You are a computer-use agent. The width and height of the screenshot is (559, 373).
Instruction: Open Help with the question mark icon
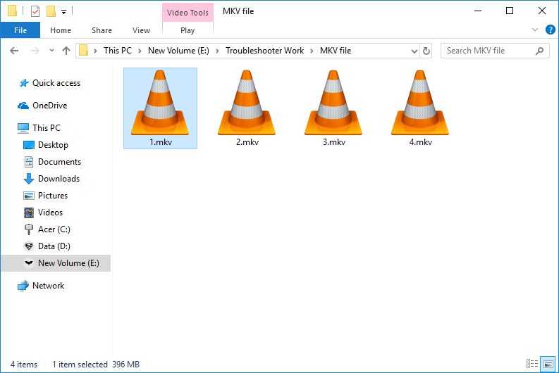pyautogui.click(x=550, y=30)
